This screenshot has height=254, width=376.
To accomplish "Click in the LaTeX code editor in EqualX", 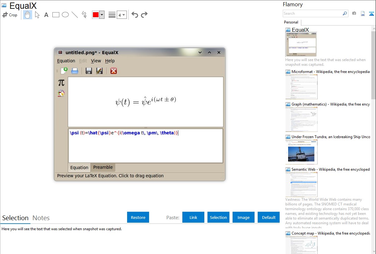I will tap(146, 146).
